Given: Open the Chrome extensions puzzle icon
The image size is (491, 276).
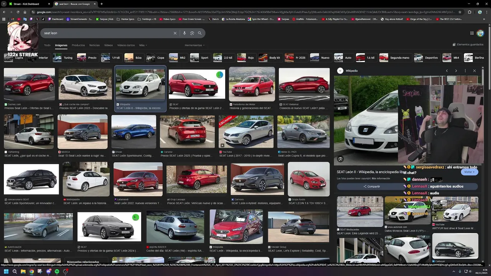Looking at the screenshot, I should (x=470, y=12).
